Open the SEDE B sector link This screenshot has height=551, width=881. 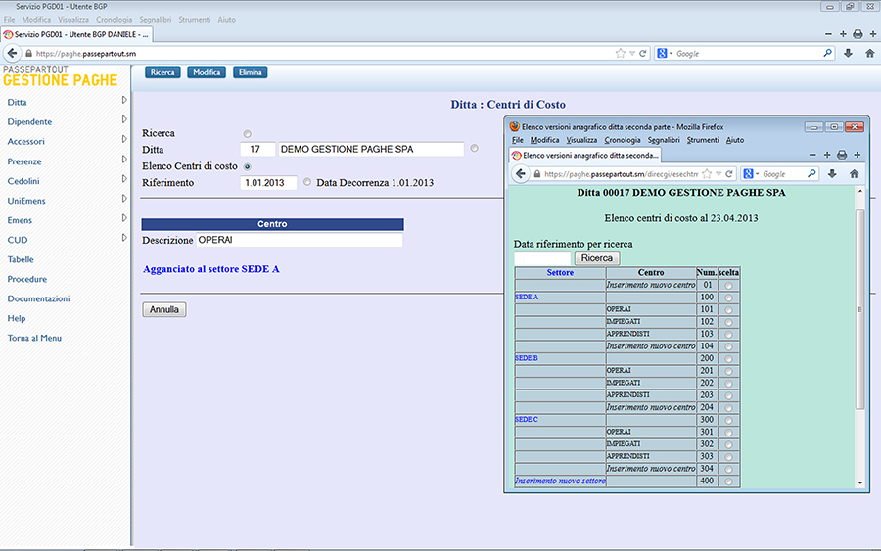click(527, 358)
